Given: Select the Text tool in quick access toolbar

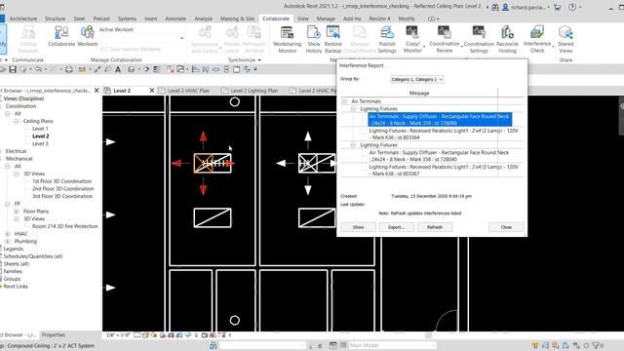Looking at the screenshot, I should click(118, 69).
